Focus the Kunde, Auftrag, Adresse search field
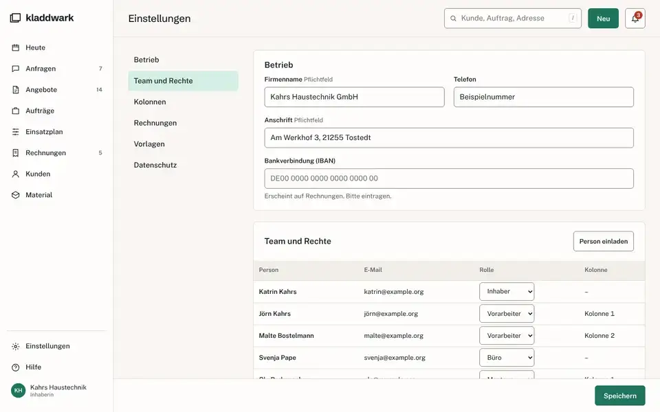The height and width of the screenshot is (412, 660). (513, 19)
